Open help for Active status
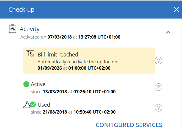 [x=158, y=87]
